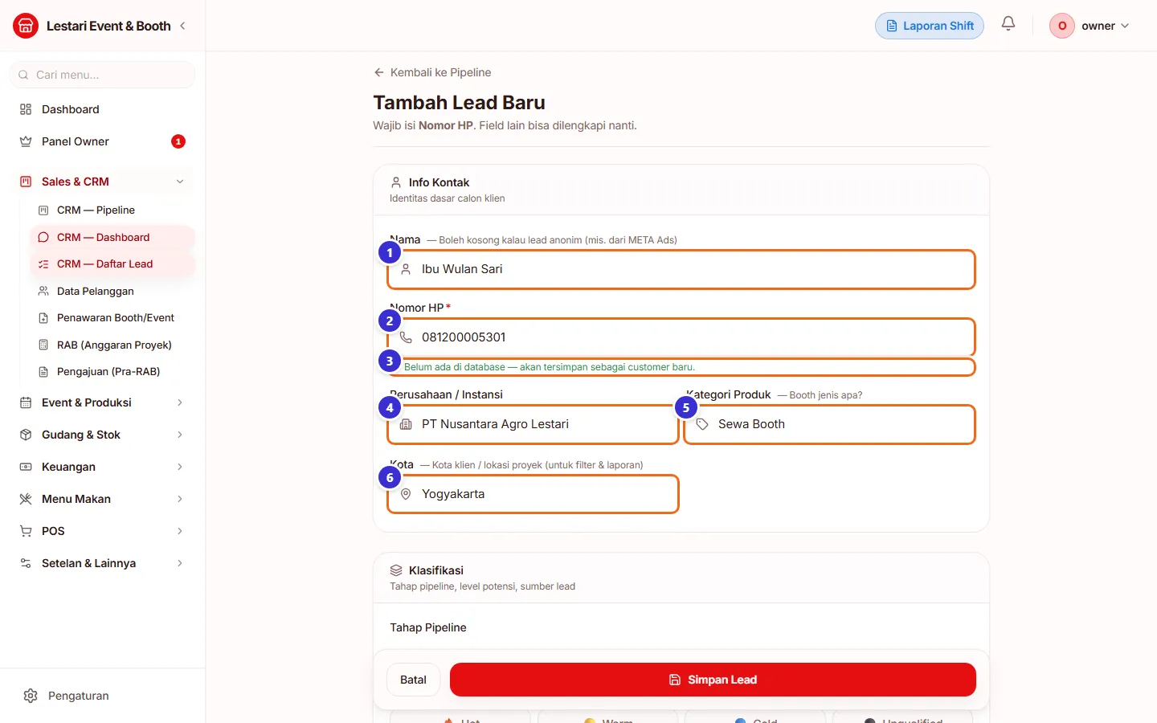Open the Kategori Produk Sewa Booth field
1157x723 pixels.
829,424
